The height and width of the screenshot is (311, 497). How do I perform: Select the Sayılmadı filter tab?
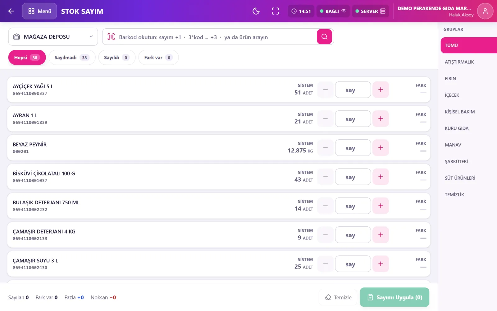click(72, 58)
